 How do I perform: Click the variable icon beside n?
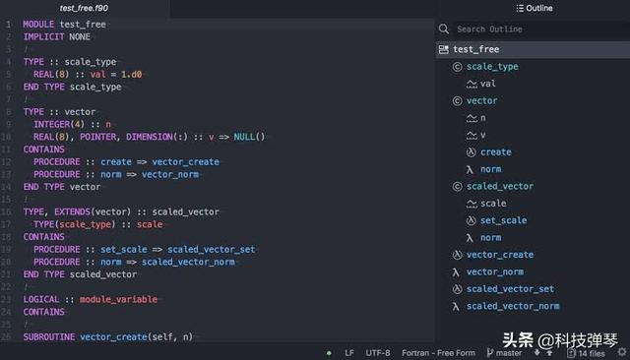(x=472, y=118)
